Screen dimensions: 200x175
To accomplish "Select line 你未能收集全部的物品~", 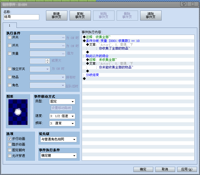I will 138,67.
